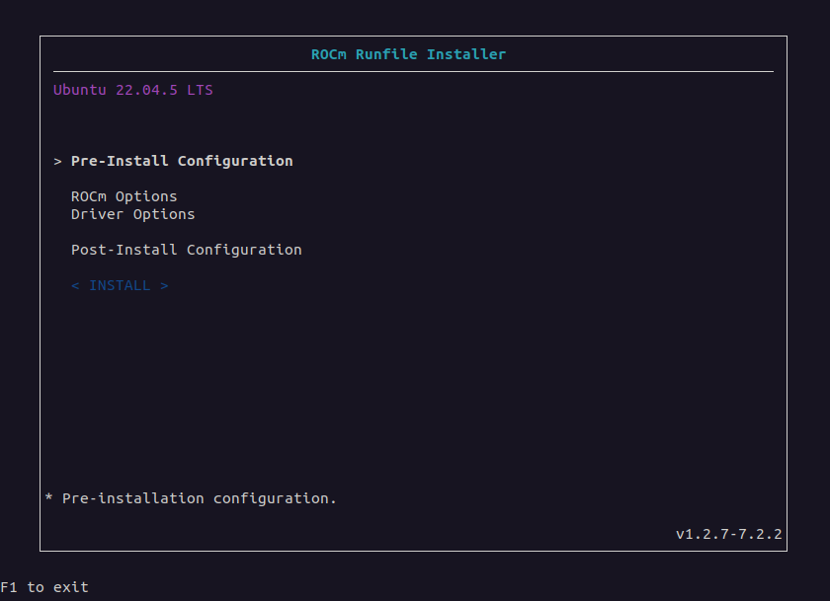Image resolution: width=830 pixels, height=601 pixels.
Task: Click the word 'Installer' in the title
Action: click(x=466, y=54)
